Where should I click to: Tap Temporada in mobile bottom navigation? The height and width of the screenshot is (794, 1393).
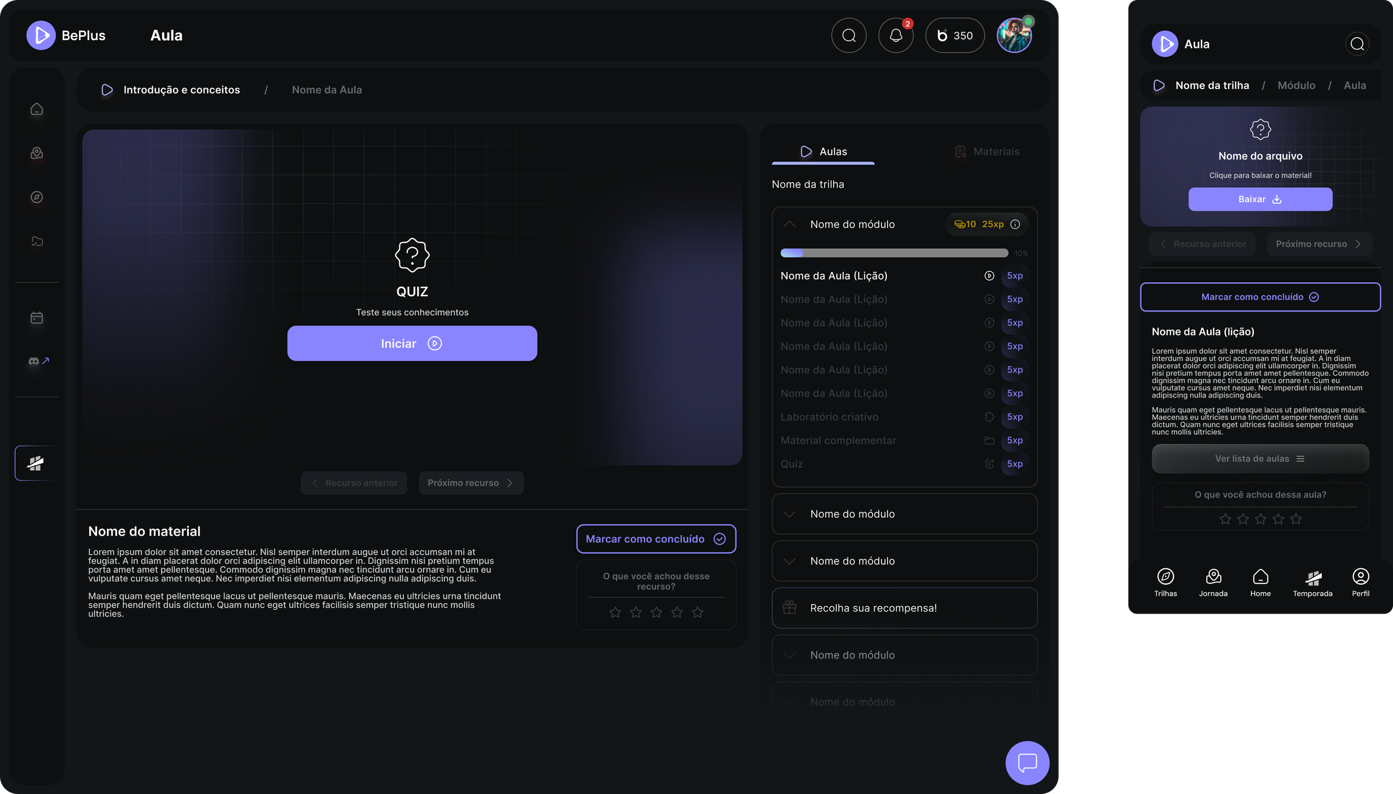[x=1312, y=582]
